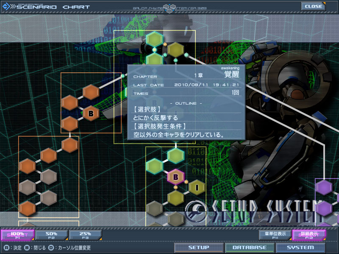Select orange hexagon topping the lower orange-framed group
This screenshot has width=339, height=254.
point(69,145)
